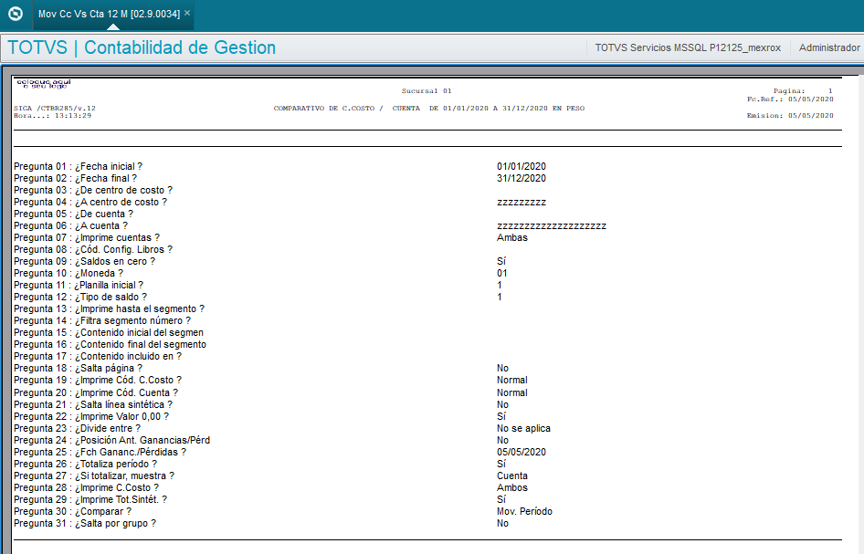Click Pregunta 16 ¿Contenido final del segmento
The width and height of the screenshot is (864, 554).
(x=111, y=345)
